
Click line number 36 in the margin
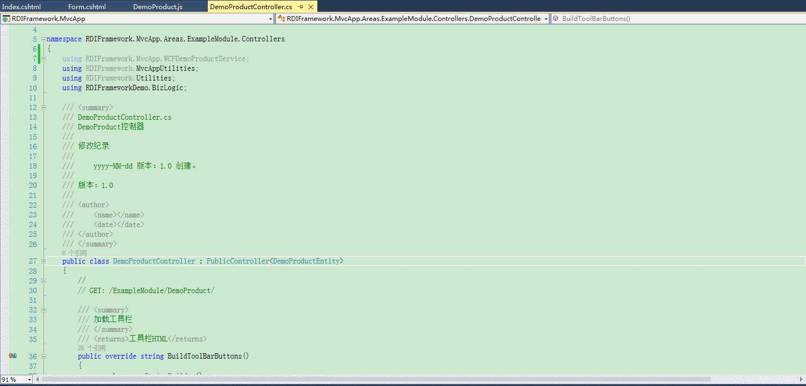coord(33,356)
